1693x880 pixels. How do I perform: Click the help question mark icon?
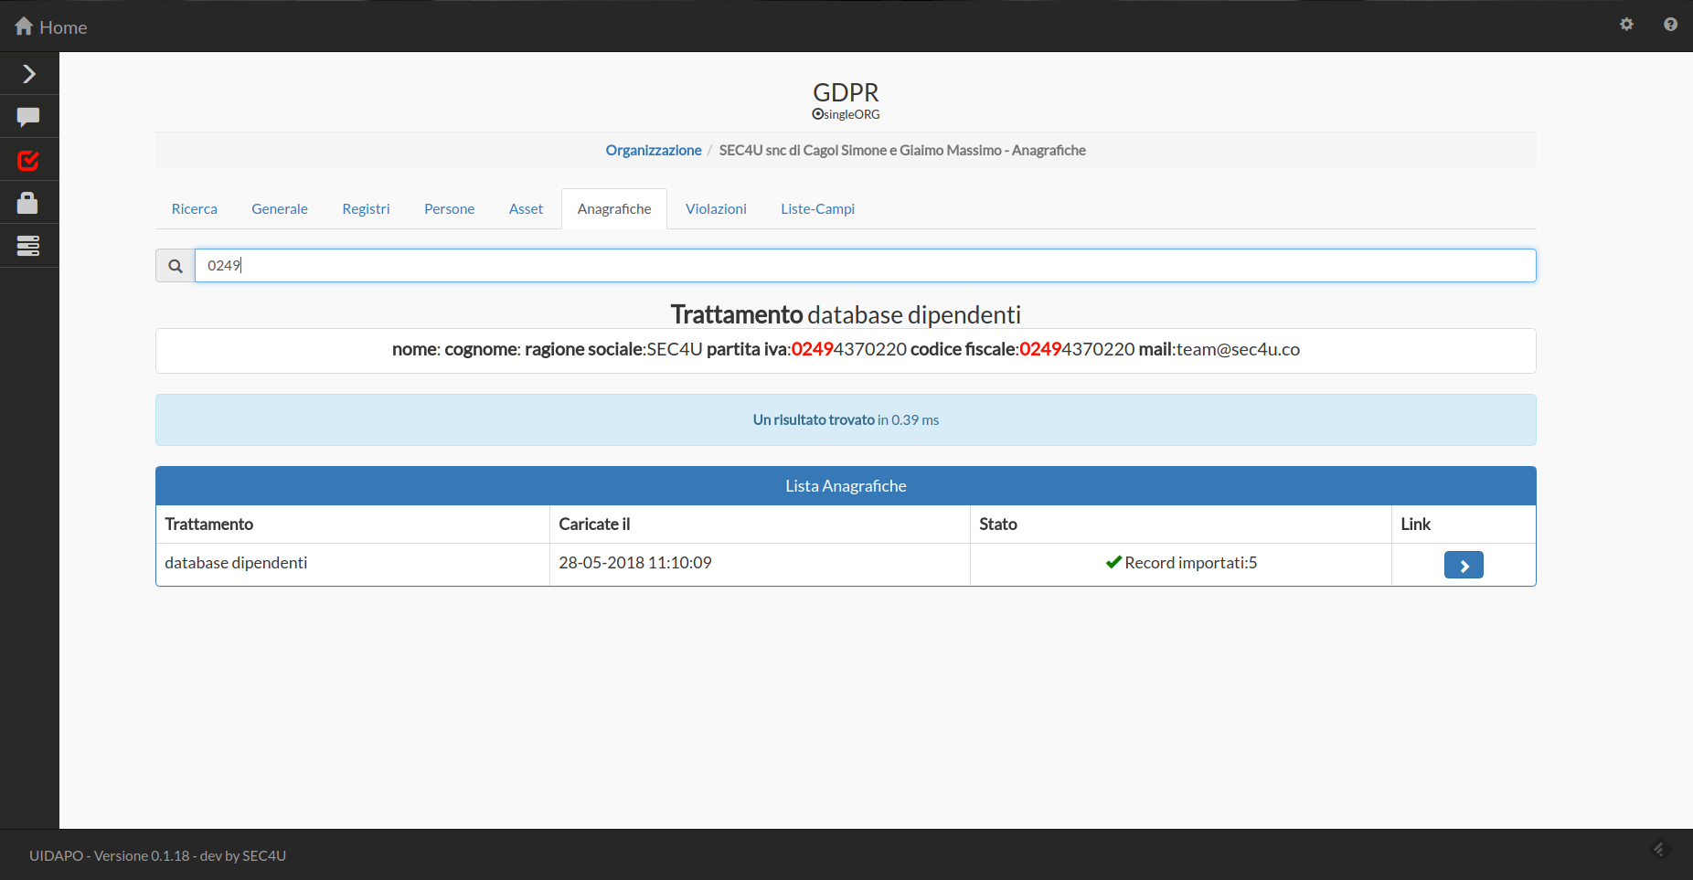[x=1670, y=25]
